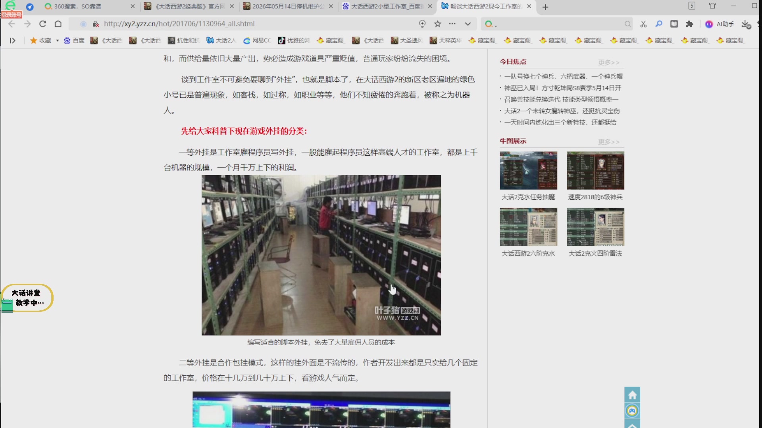Close the 畅谈大话西游2现今工作室 tab
Viewport: 762px width, 428px height.
point(529,6)
